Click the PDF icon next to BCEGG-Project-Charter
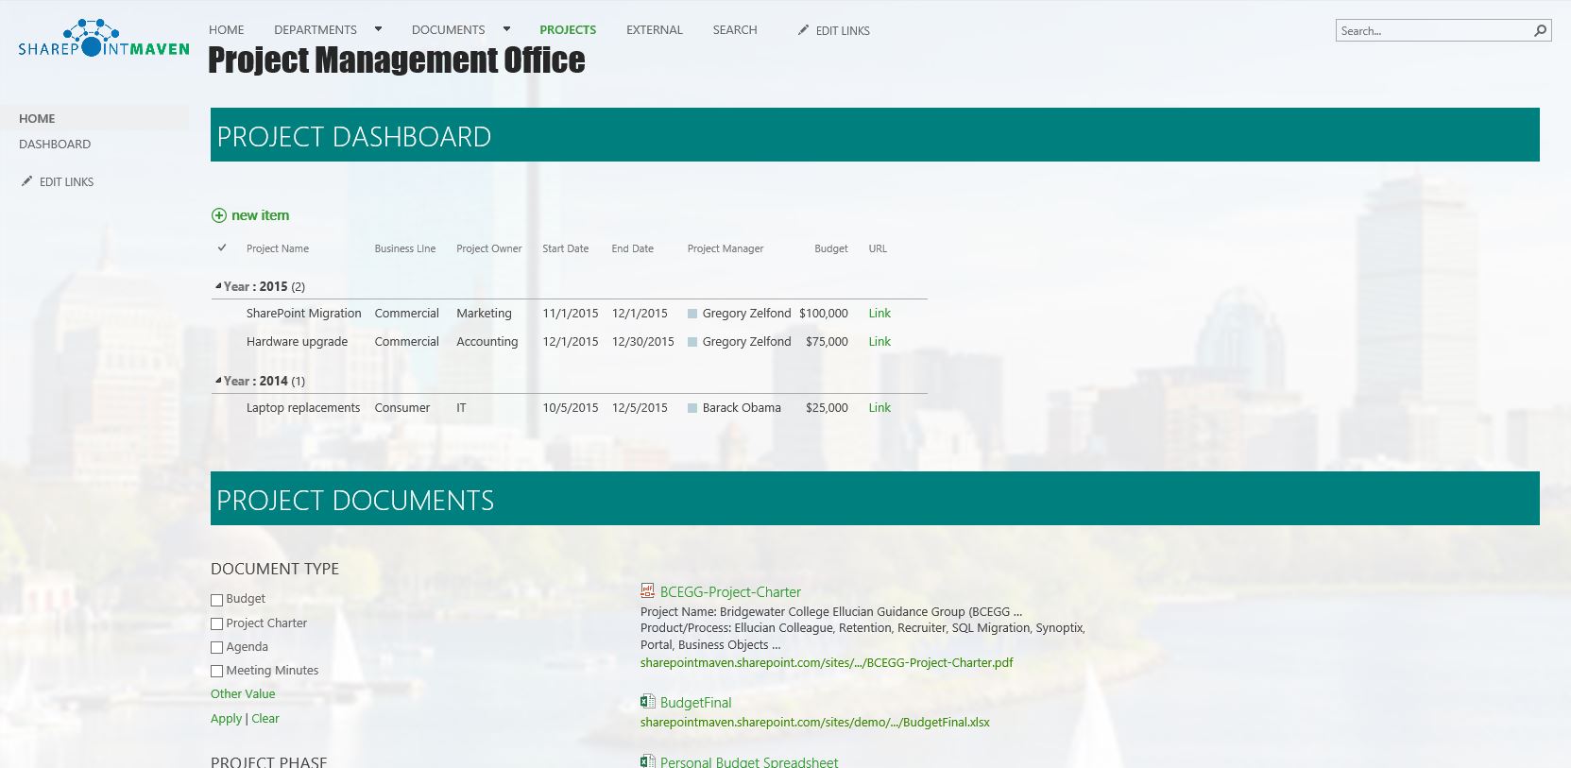This screenshot has height=768, width=1571. (x=648, y=591)
